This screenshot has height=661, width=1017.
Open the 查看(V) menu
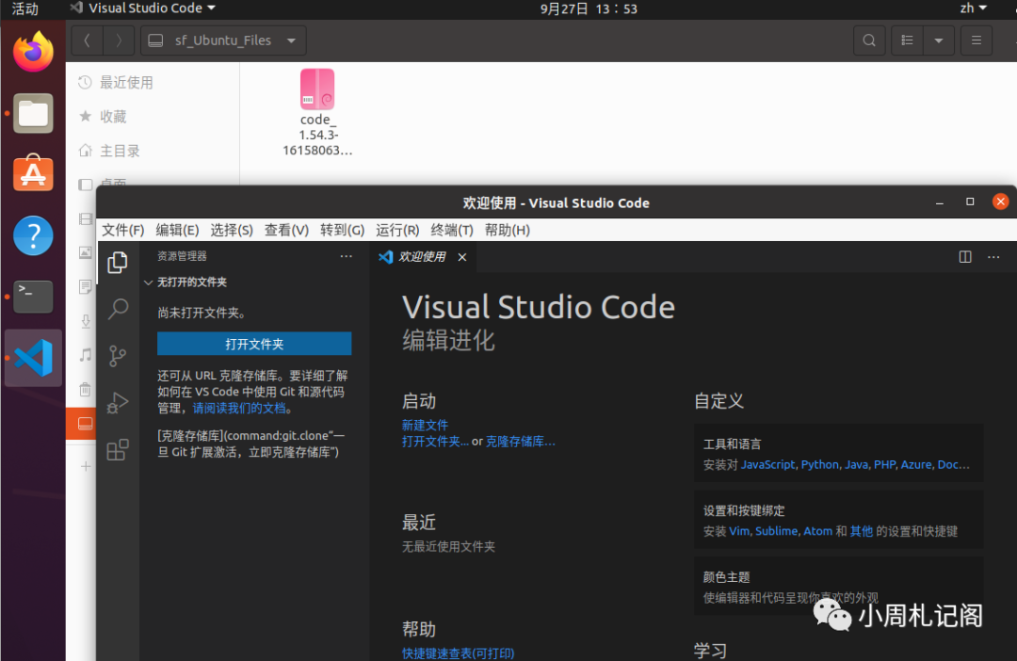[x=286, y=230]
